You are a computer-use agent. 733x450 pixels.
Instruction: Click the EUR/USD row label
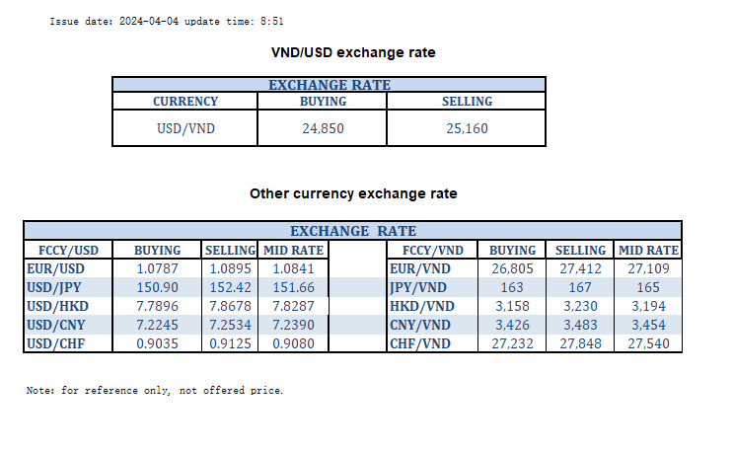pos(54,266)
